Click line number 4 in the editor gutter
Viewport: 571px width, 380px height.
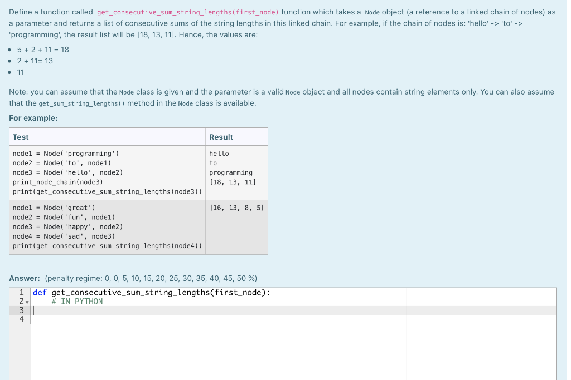click(21, 319)
